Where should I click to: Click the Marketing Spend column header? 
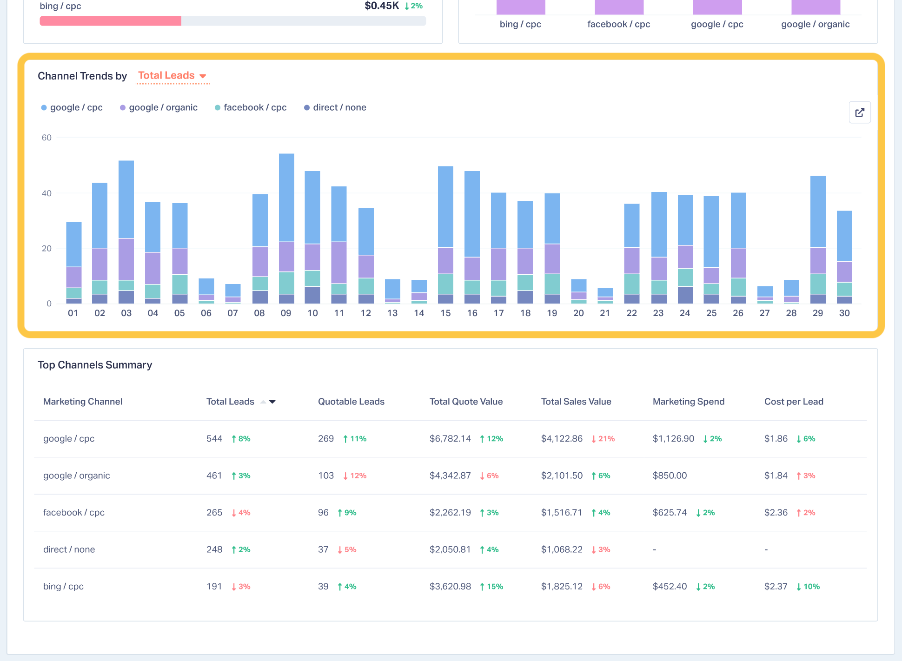[689, 402]
